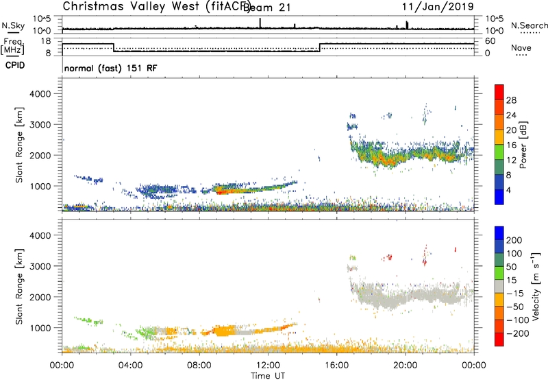Click the text 'normal (fast) 151 RF'
The height and width of the screenshot is (380, 548).
(x=111, y=68)
